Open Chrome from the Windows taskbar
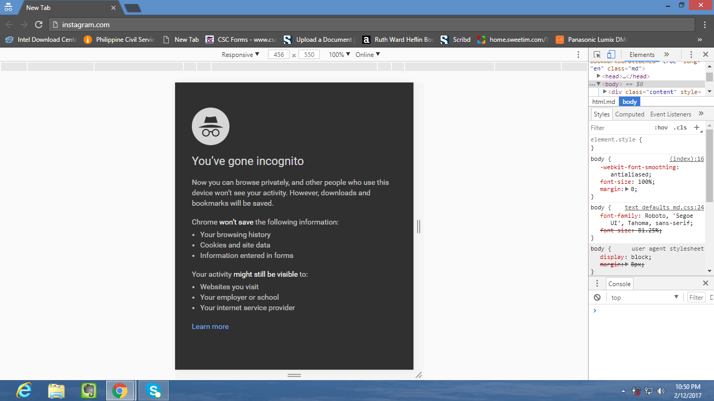 (x=120, y=391)
